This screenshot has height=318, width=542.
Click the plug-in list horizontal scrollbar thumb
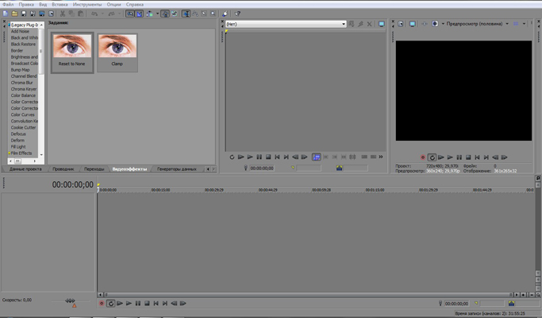[18, 161]
